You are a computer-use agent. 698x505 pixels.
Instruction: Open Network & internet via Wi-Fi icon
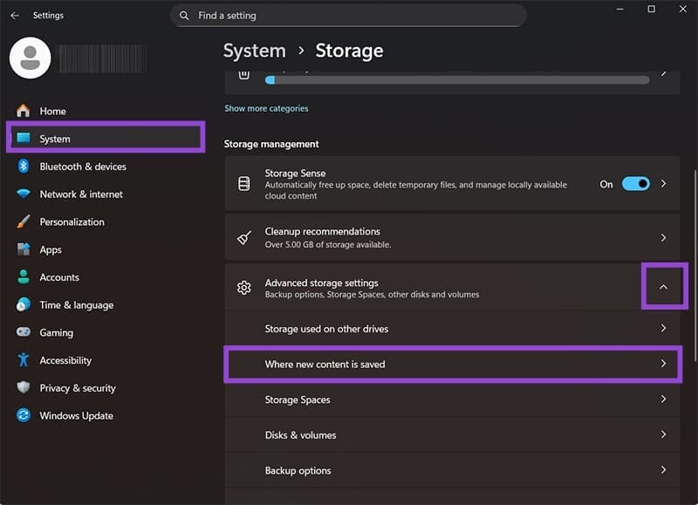click(24, 194)
